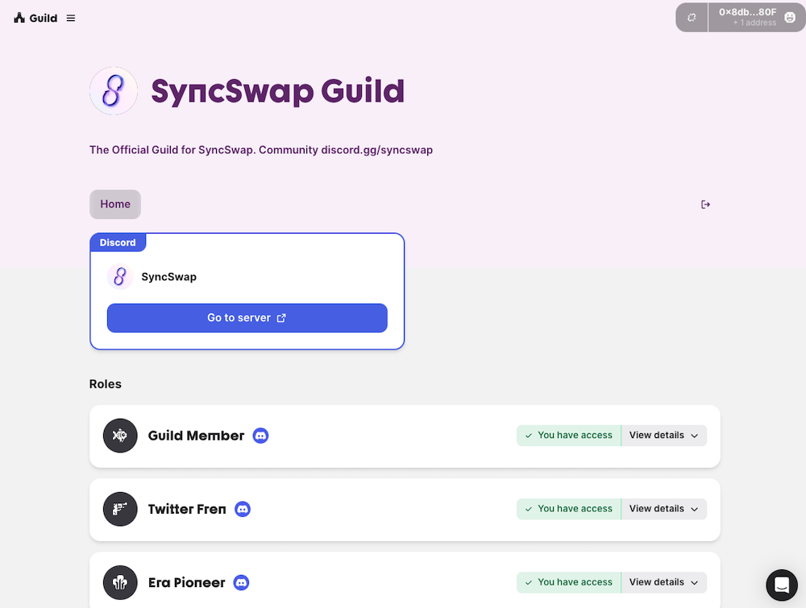
Task: Expand View details for Twitter Fren
Action: (x=664, y=508)
